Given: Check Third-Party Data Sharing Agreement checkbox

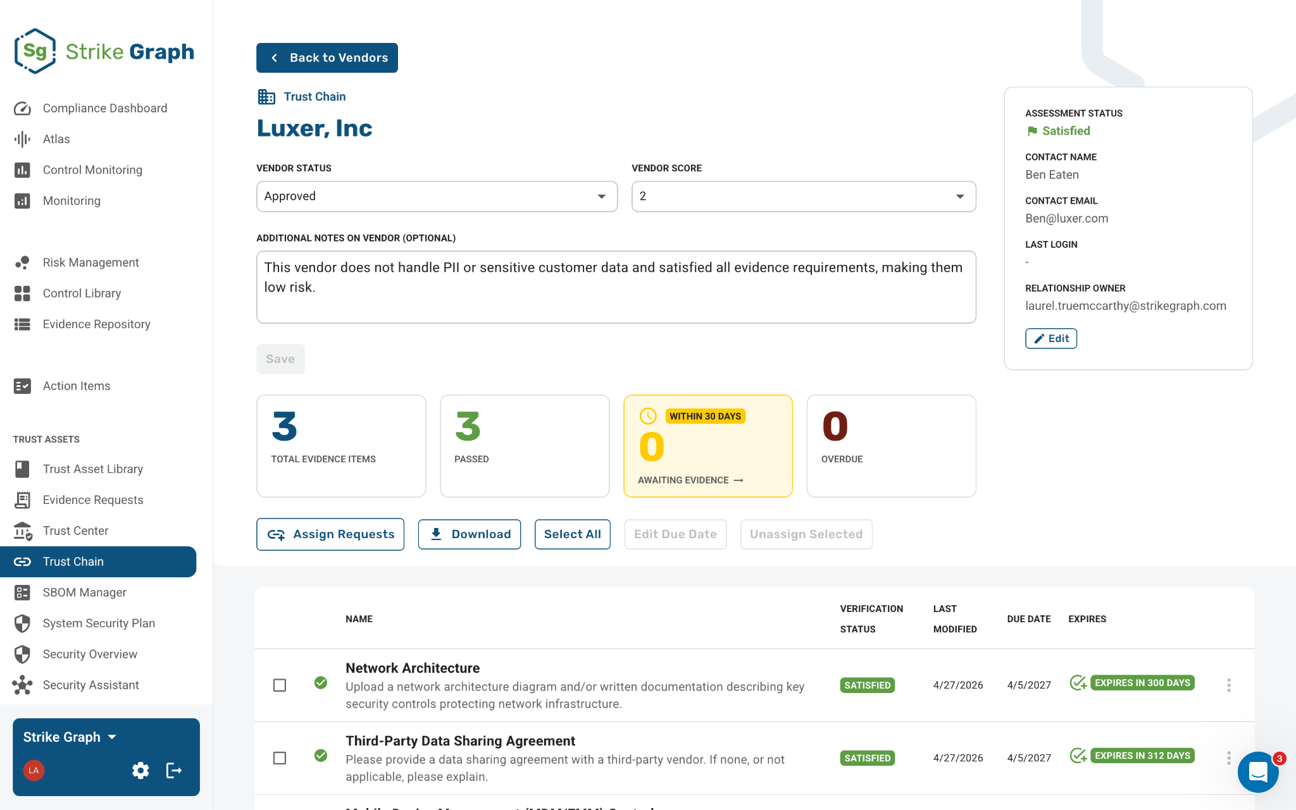Looking at the screenshot, I should click(x=280, y=758).
